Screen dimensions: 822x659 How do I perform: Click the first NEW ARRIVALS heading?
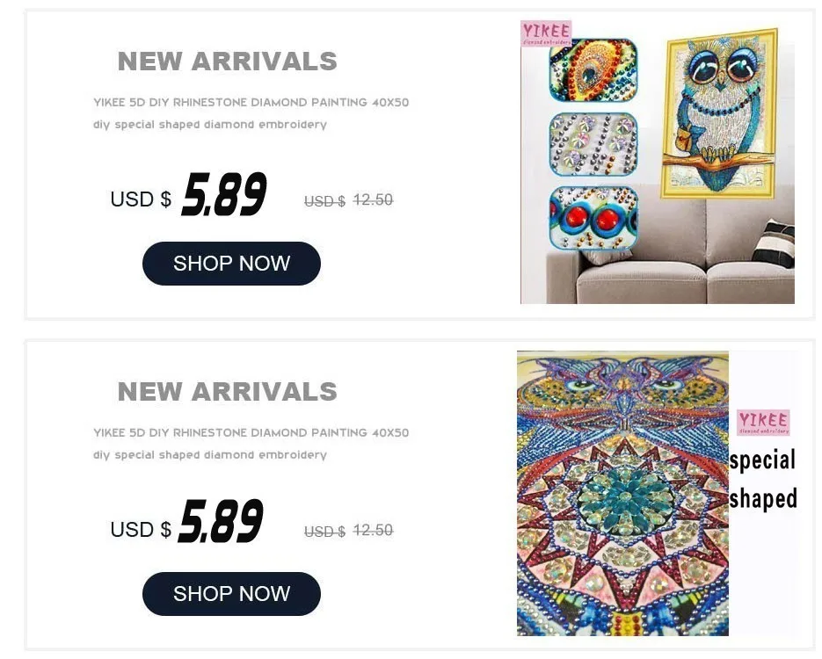227,62
